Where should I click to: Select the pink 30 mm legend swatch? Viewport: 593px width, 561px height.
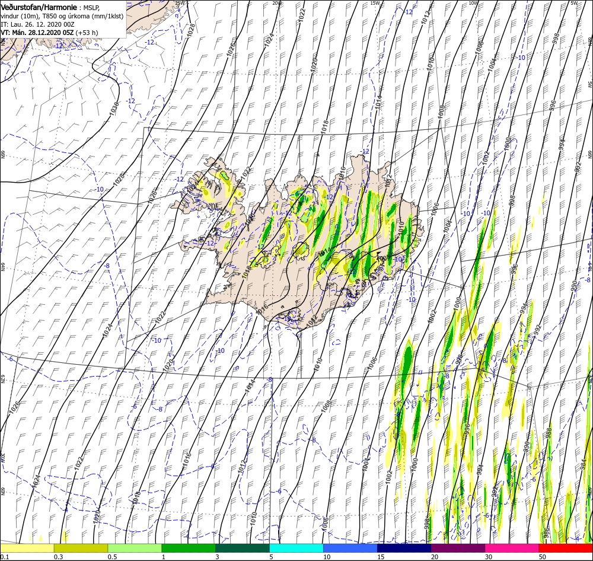[512, 548]
